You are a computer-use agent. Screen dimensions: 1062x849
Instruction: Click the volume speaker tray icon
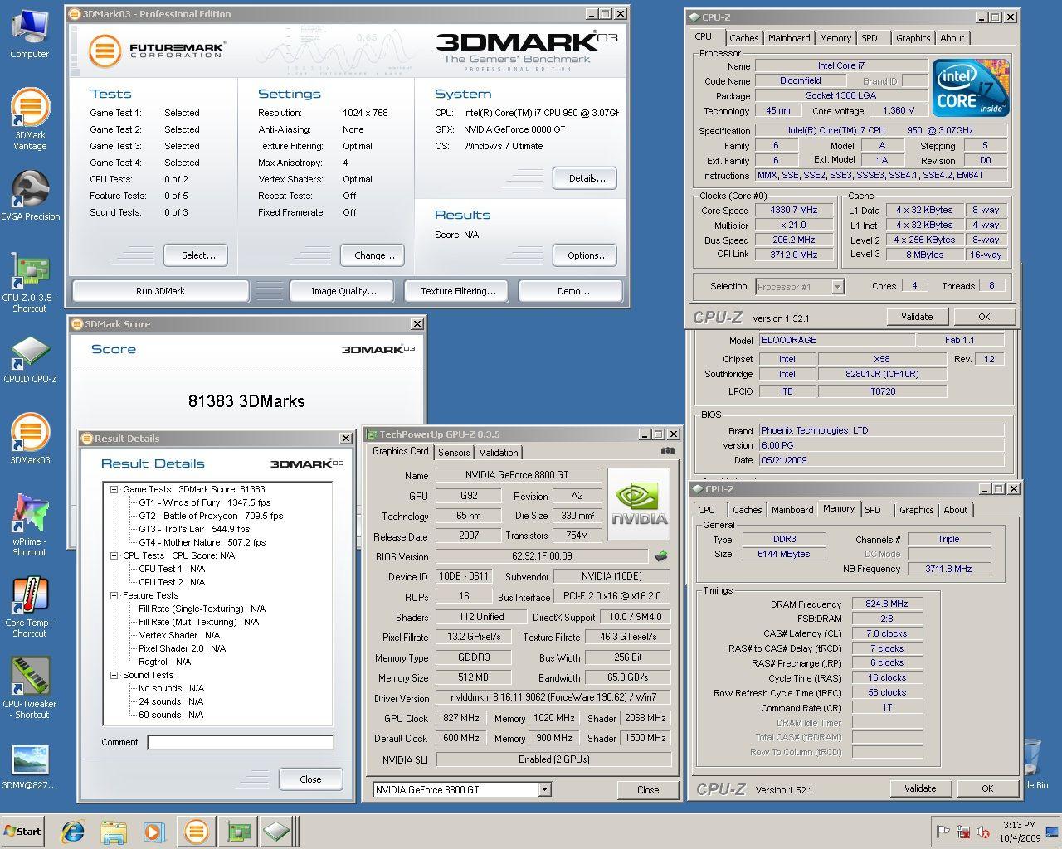tap(982, 832)
